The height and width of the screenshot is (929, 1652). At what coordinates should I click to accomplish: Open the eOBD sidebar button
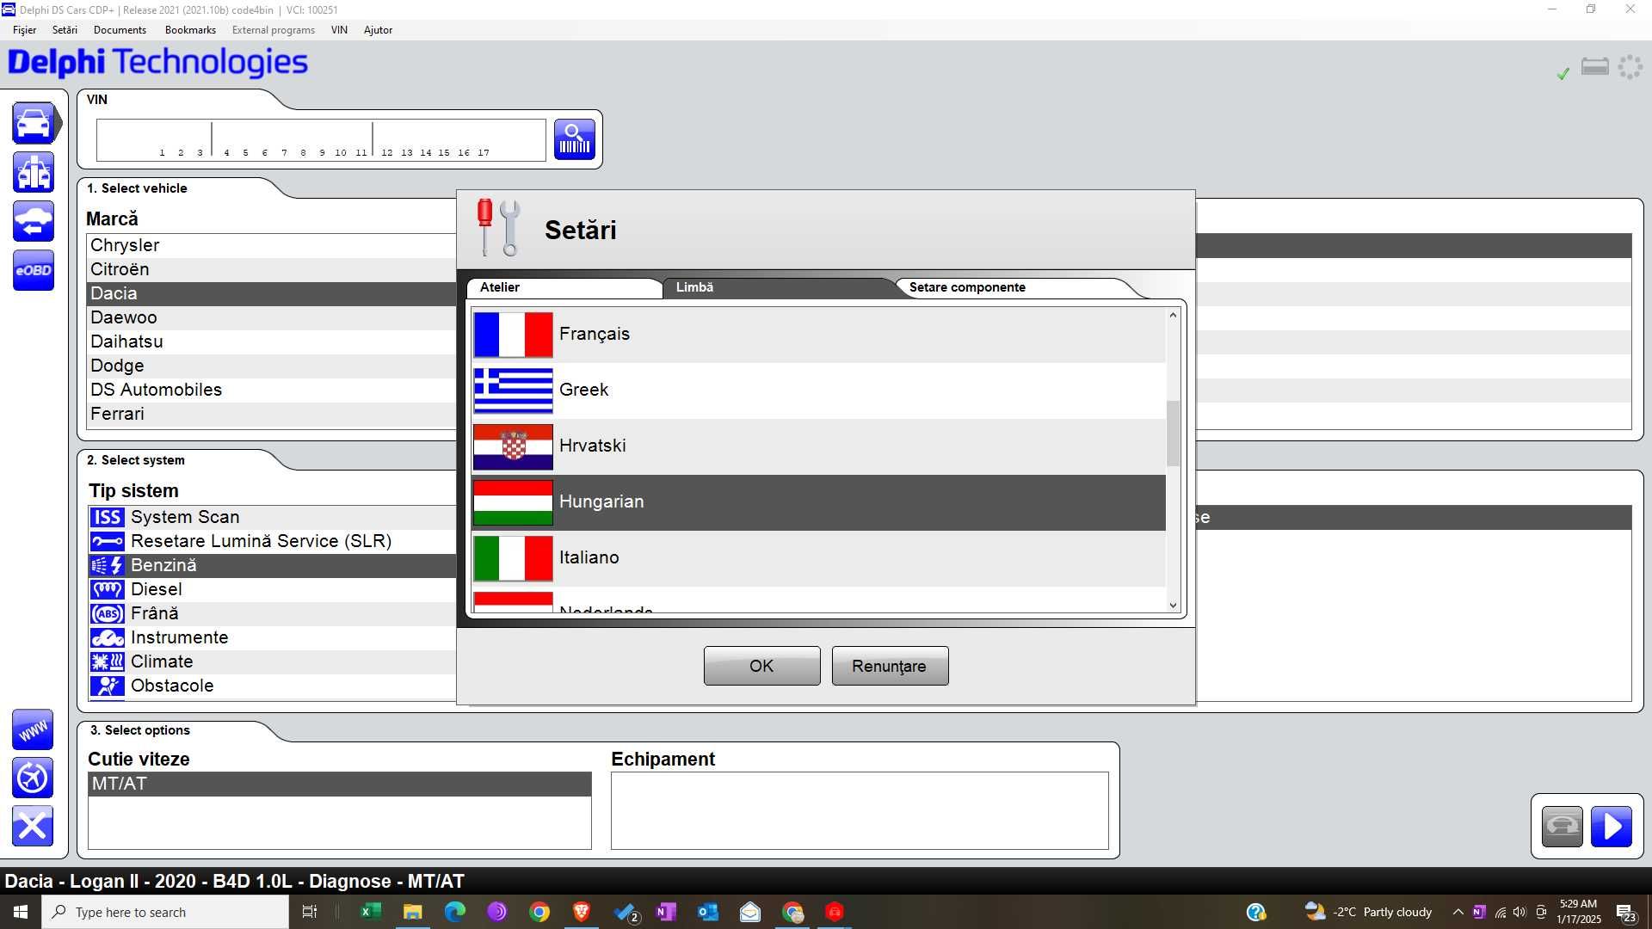(x=34, y=270)
